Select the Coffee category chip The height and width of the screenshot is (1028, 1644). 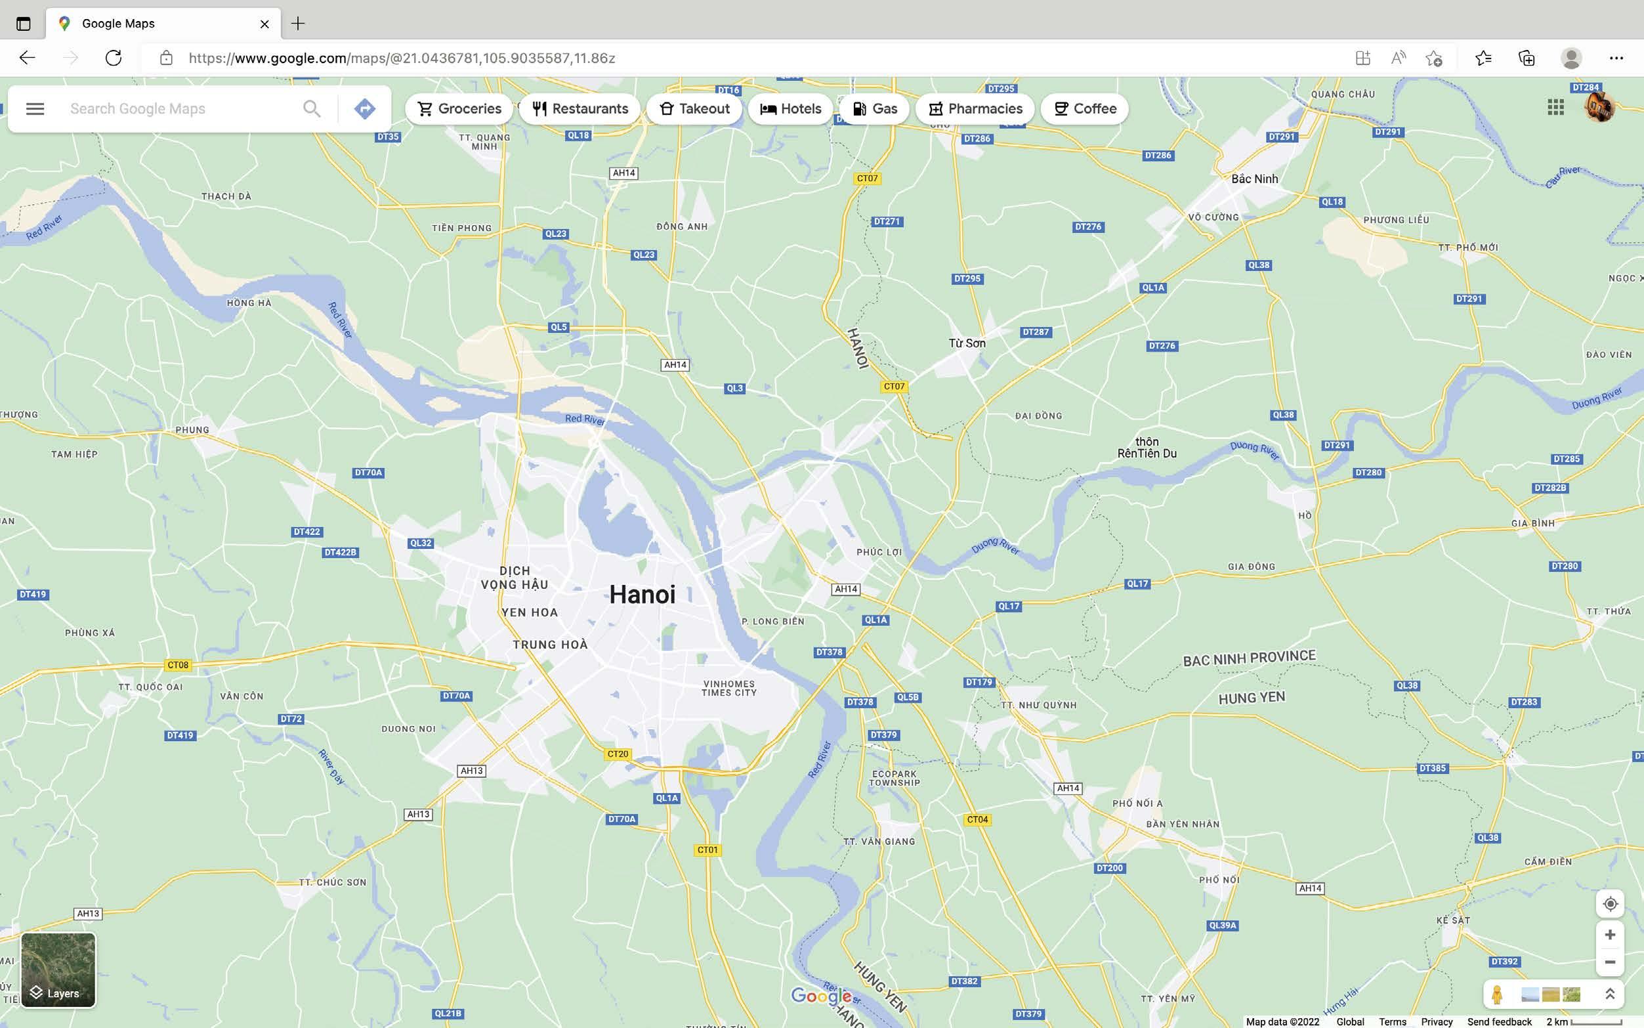(1085, 109)
